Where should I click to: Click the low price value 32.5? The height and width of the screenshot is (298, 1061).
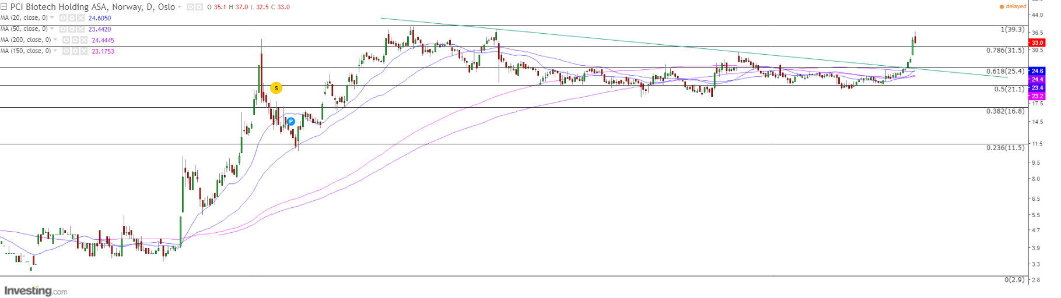click(x=262, y=7)
